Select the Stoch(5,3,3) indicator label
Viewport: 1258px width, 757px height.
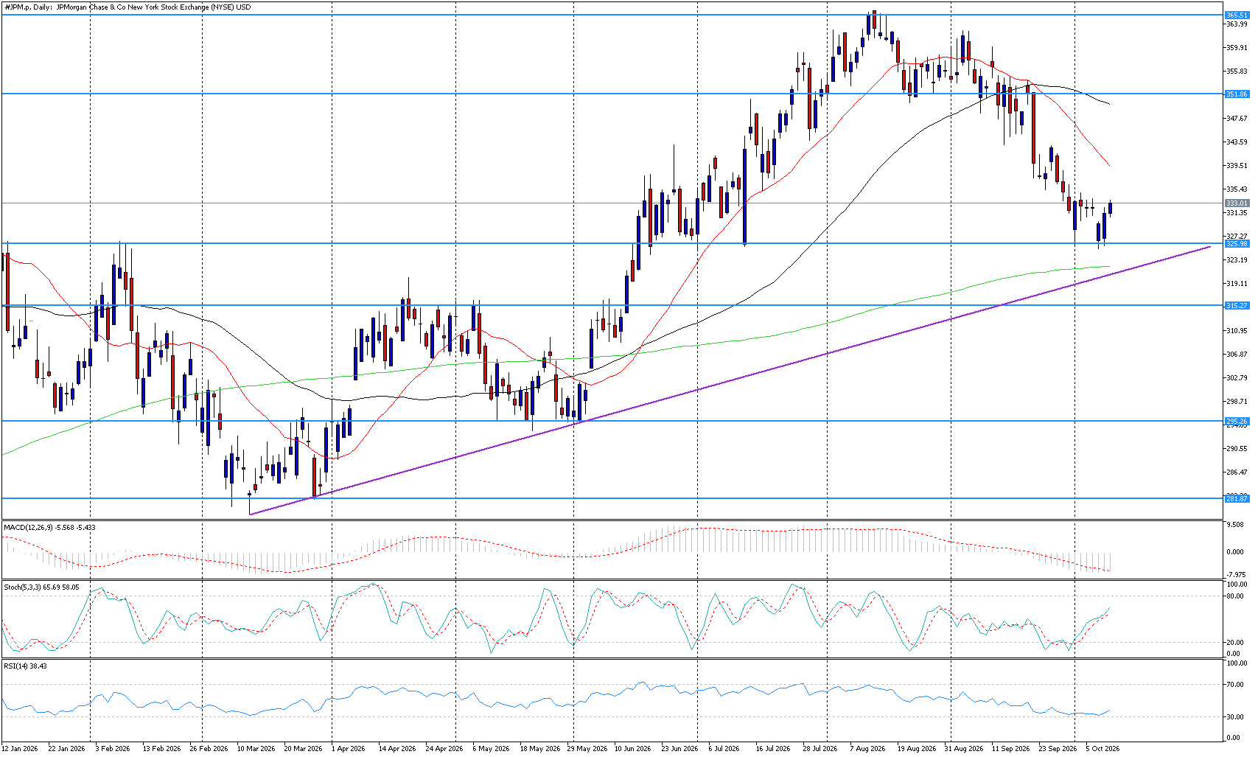[41, 587]
